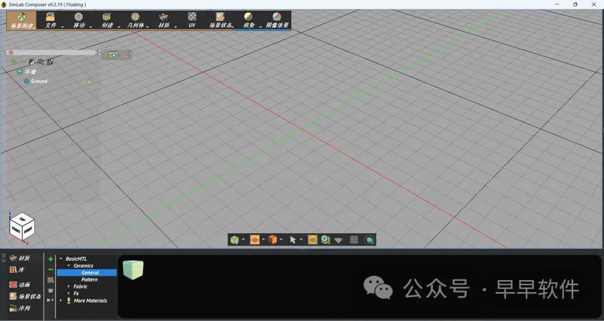Open the 场景构建 scene building tab
Screen dimensions: 604x321
pos(22,21)
